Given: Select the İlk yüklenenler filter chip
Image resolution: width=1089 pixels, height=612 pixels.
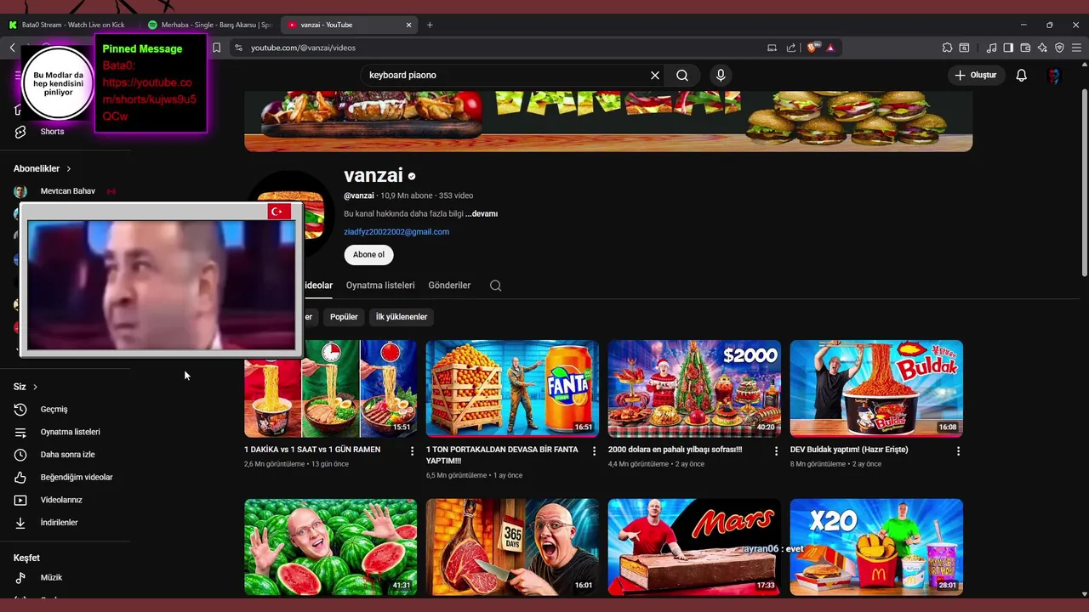Looking at the screenshot, I should tap(402, 317).
